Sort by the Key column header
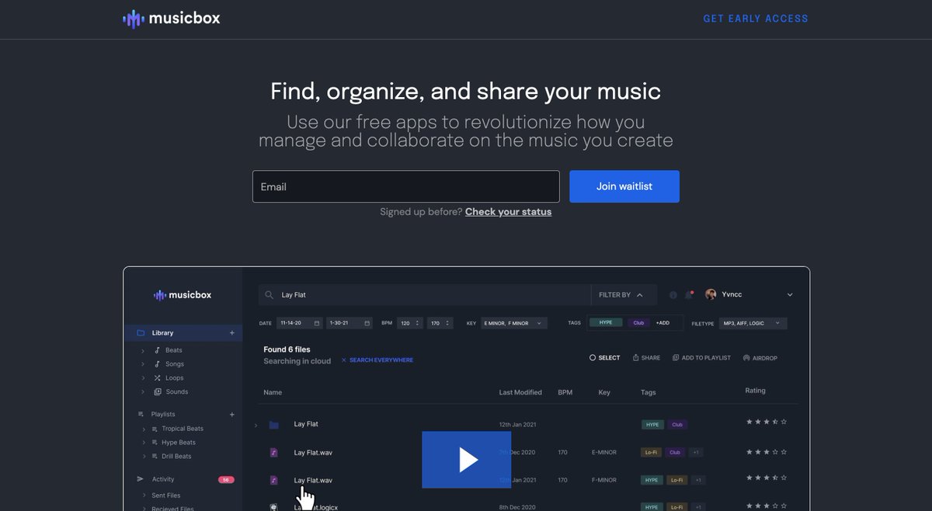 point(604,392)
